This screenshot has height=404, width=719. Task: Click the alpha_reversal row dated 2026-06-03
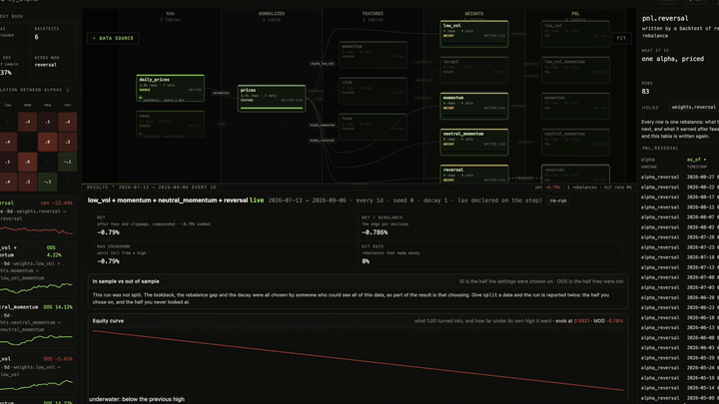pos(680,348)
